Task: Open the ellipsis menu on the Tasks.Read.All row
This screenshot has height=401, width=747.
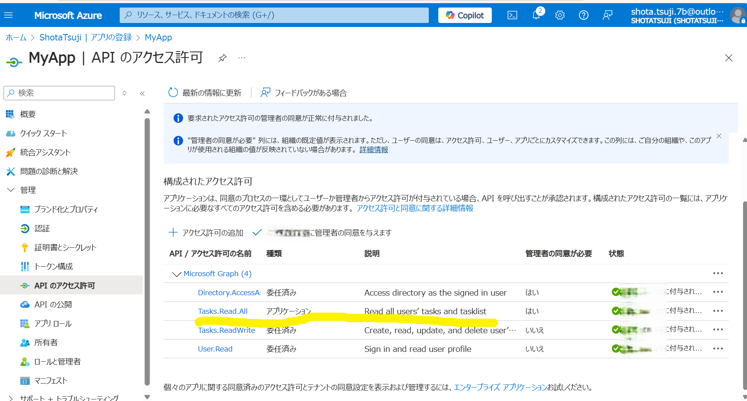Action: (718, 311)
